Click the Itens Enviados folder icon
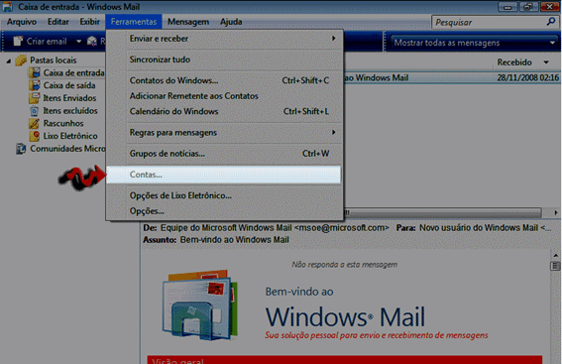Viewport: 562px width, 364px height. [x=35, y=98]
